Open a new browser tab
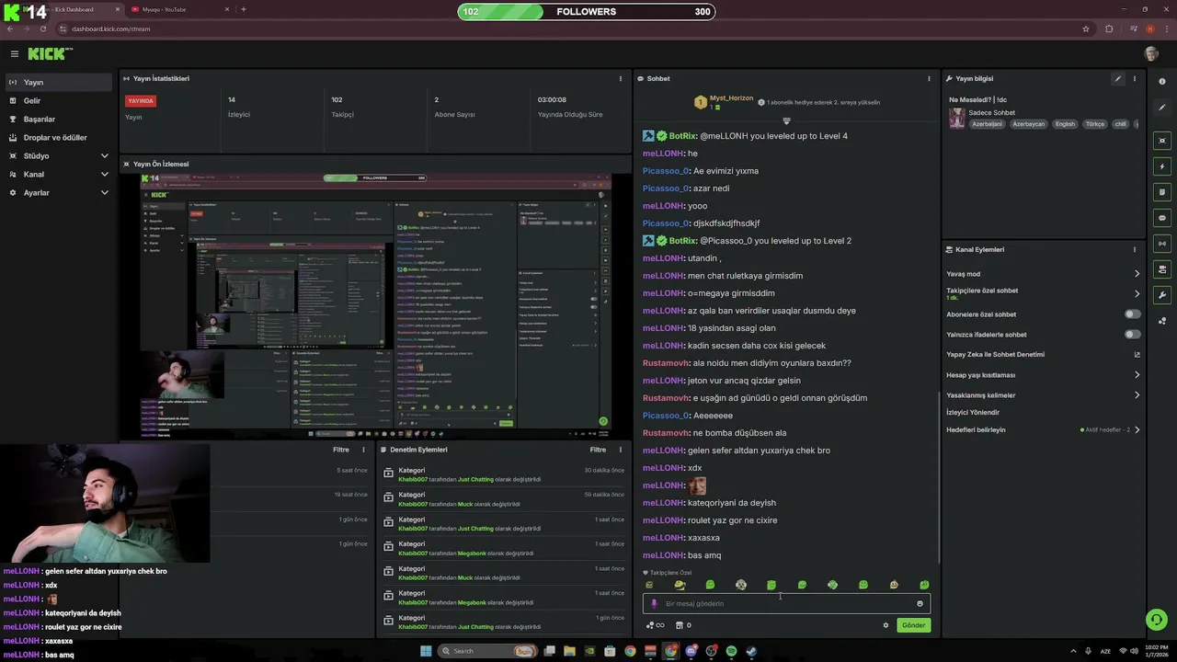Viewport: 1177px width, 662px height. 243,9
